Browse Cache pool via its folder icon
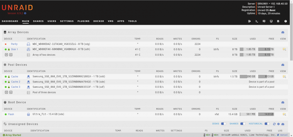This screenshot has width=293, height=137. pos(285,76)
